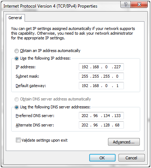Click the 133 octet of Preferred DNS
Screen dimensions: 151x168
point(117,116)
